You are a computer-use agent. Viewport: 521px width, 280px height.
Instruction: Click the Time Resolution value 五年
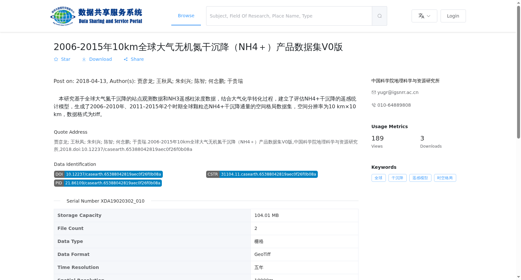[259, 267]
